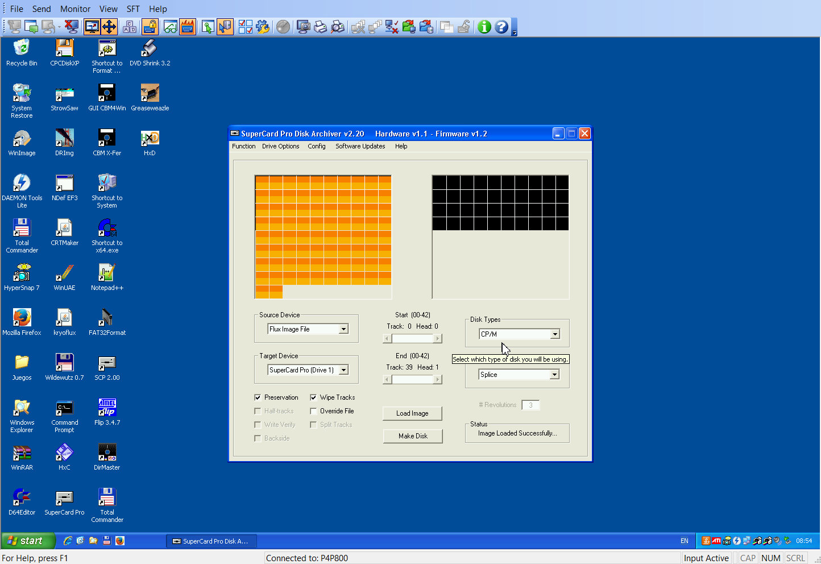Toggle the Write Verify checkbox

258,425
